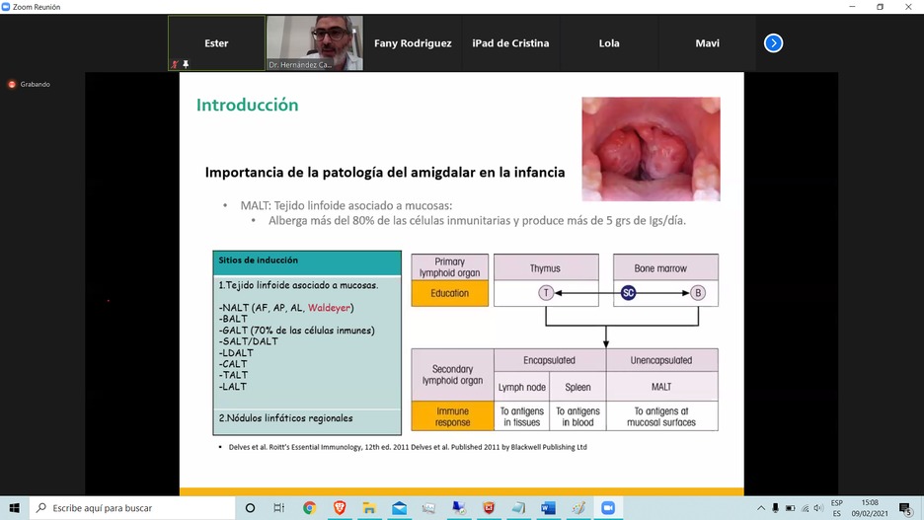Click the Cortana circle icon
Viewport: 924px width, 520px height.
click(x=250, y=508)
